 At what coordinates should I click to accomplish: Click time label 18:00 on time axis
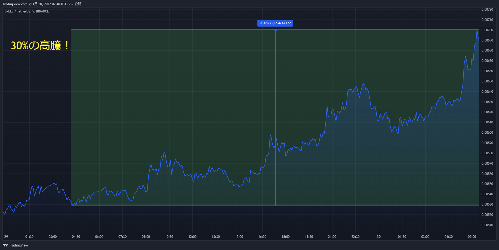point(285,237)
